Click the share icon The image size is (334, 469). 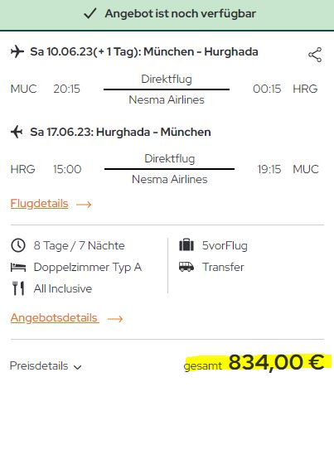click(315, 55)
